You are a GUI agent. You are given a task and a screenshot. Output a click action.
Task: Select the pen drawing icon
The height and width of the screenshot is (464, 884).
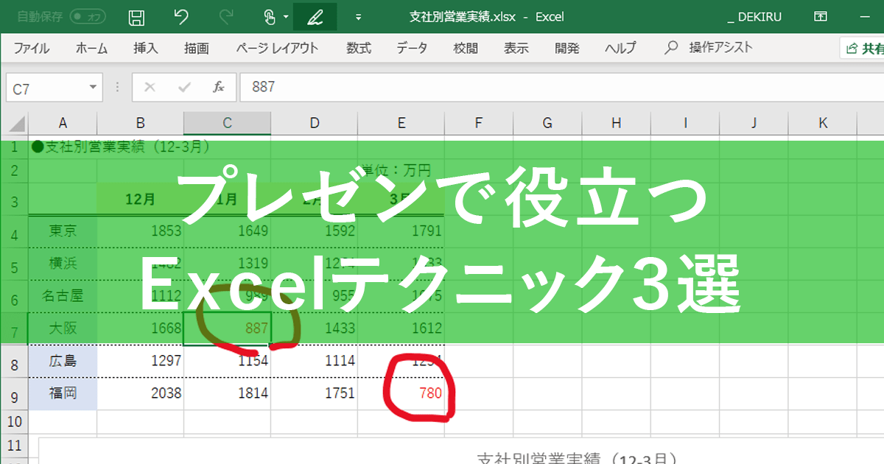(315, 17)
